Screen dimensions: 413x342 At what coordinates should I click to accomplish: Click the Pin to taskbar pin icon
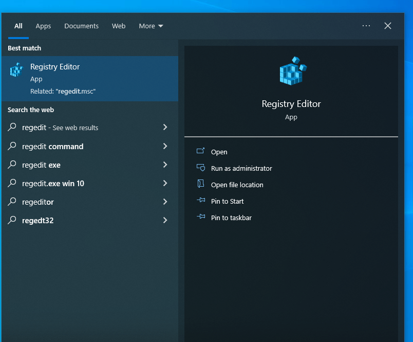pos(201,218)
